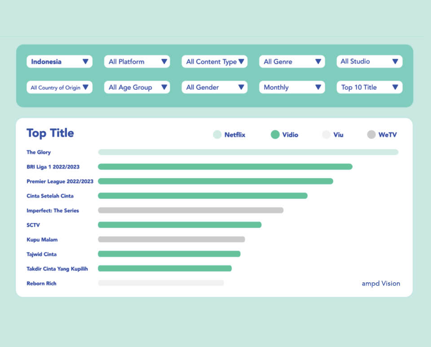Open the Top 10 Title dropdown
The height and width of the screenshot is (347, 431).
[369, 88]
